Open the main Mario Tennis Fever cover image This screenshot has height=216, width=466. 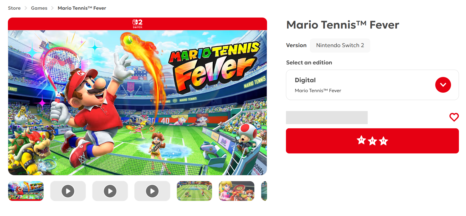click(137, 103)
